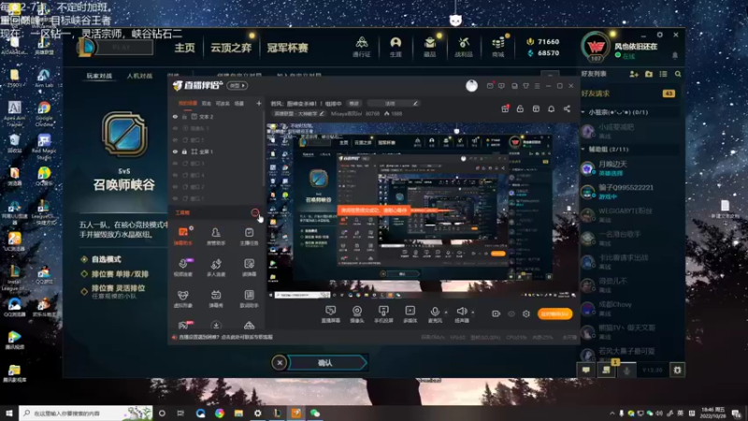Toggle preview eye icon in bottom bar

[x=511, y=314]
